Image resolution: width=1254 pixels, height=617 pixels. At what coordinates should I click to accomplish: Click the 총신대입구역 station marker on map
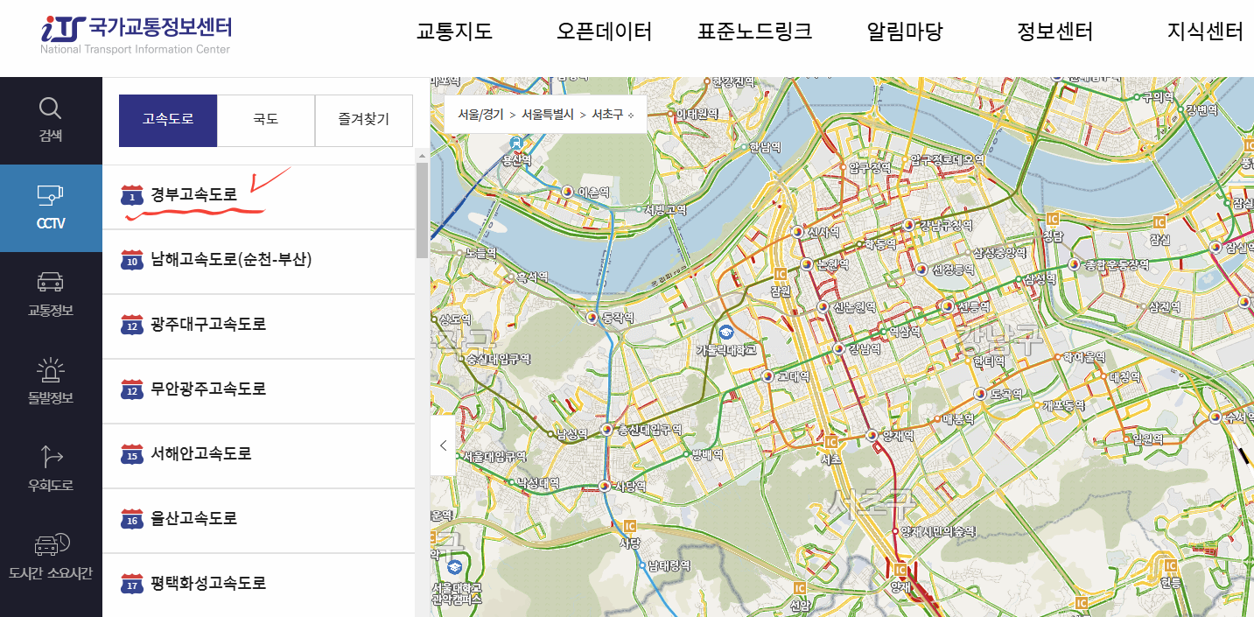(606, 430)
